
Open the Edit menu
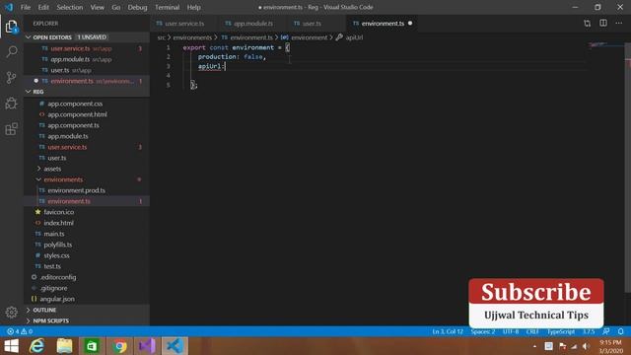[43, 7]
